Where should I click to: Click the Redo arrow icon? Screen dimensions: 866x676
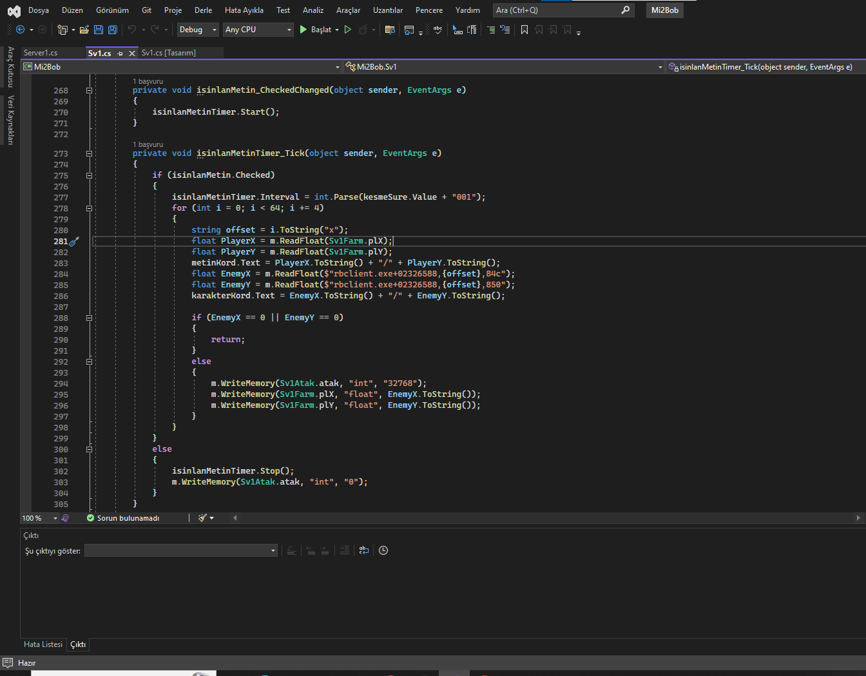click(155, 30)
